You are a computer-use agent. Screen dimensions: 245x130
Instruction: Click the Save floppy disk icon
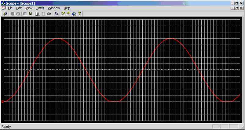tap(31, 14)
